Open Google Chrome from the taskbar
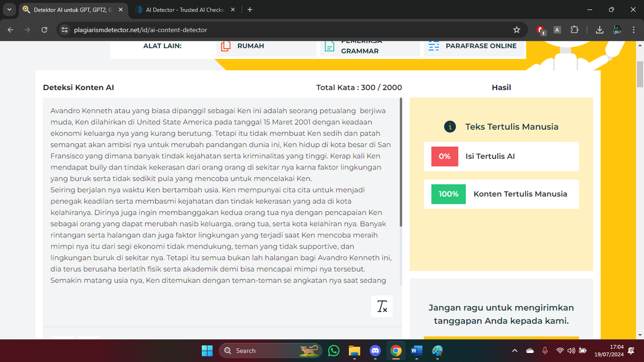The width and height of the screenshot is (644, 362). pyautogui.click(x=396, y=350)
